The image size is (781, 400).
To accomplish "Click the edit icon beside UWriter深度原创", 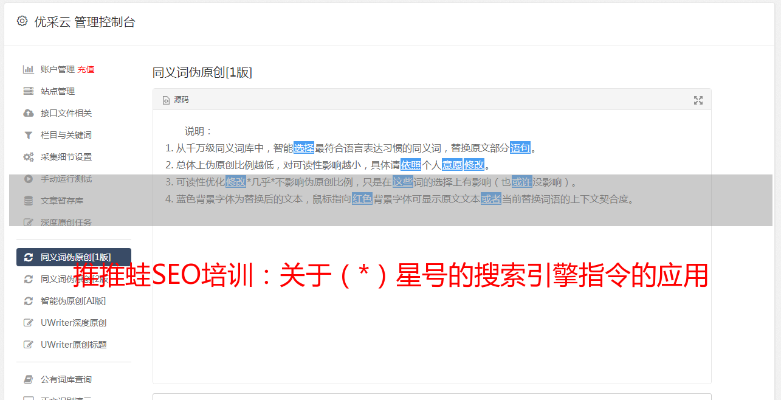I will [x=28, y=323].
